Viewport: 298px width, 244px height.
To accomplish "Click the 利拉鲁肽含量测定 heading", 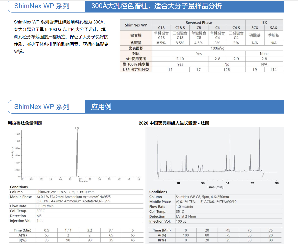I will pyautogui.click(x=25, y=123).
